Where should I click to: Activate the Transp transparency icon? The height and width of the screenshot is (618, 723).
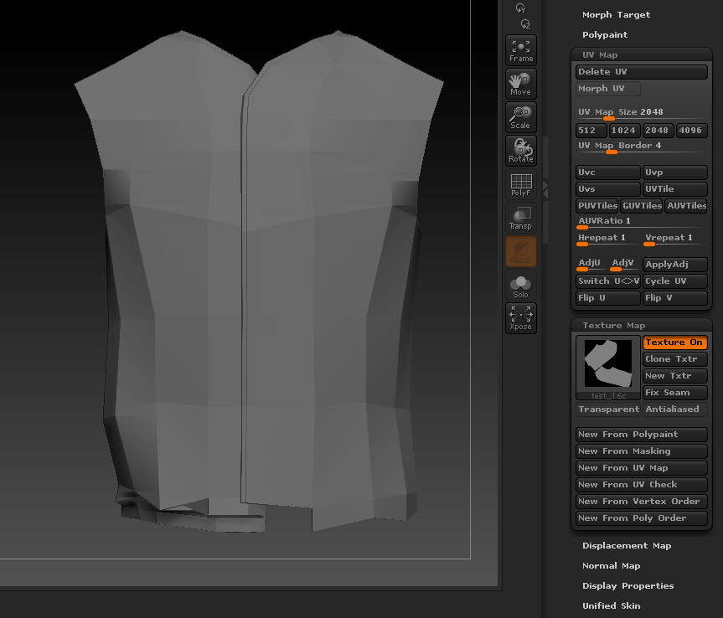click(520, 218)
